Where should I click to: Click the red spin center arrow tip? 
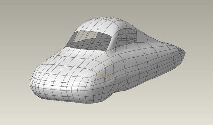click(x=106, y=51)
